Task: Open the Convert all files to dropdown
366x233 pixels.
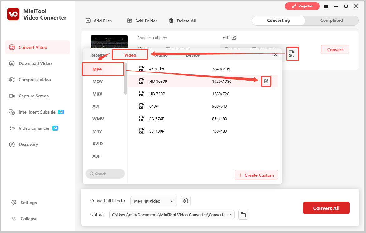Action: (154, 201)
